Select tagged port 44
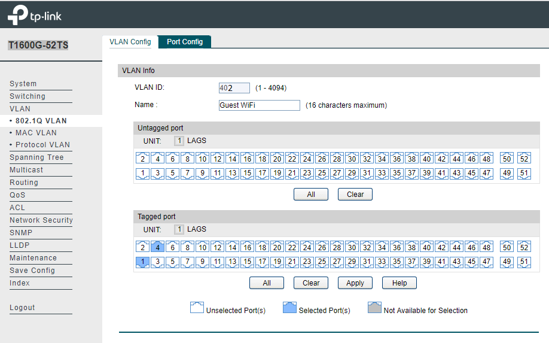 click(456, 247)
